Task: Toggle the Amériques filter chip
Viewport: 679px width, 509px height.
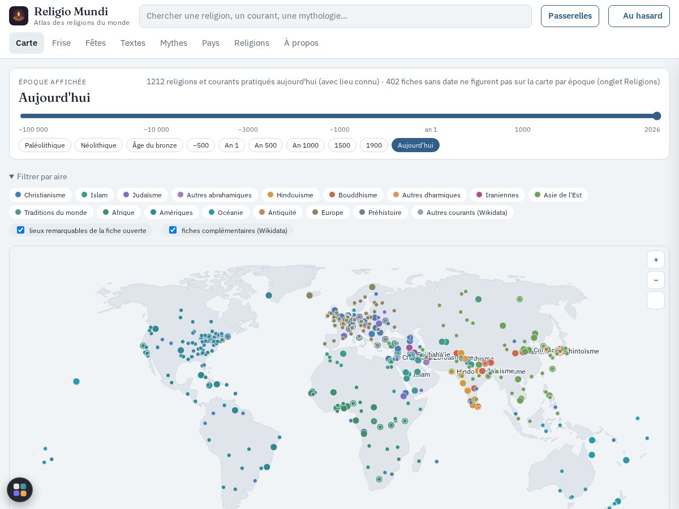Action: point(171,213)
